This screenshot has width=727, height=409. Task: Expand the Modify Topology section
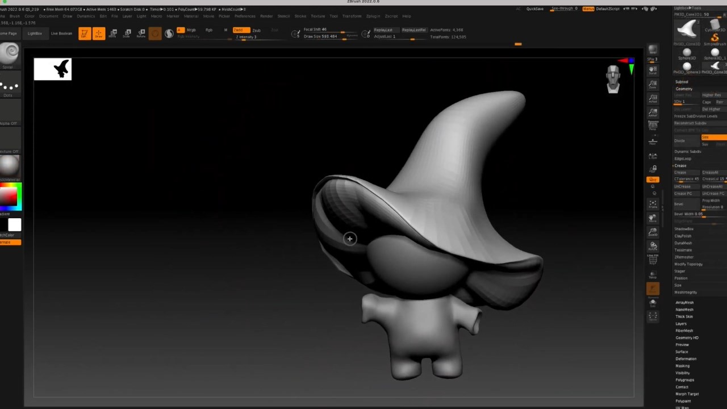point(688,264)
